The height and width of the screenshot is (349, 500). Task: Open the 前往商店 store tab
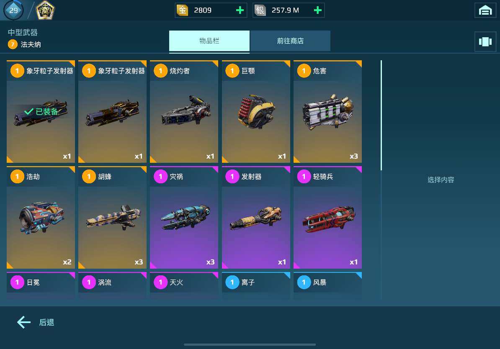tap(290, 41)
